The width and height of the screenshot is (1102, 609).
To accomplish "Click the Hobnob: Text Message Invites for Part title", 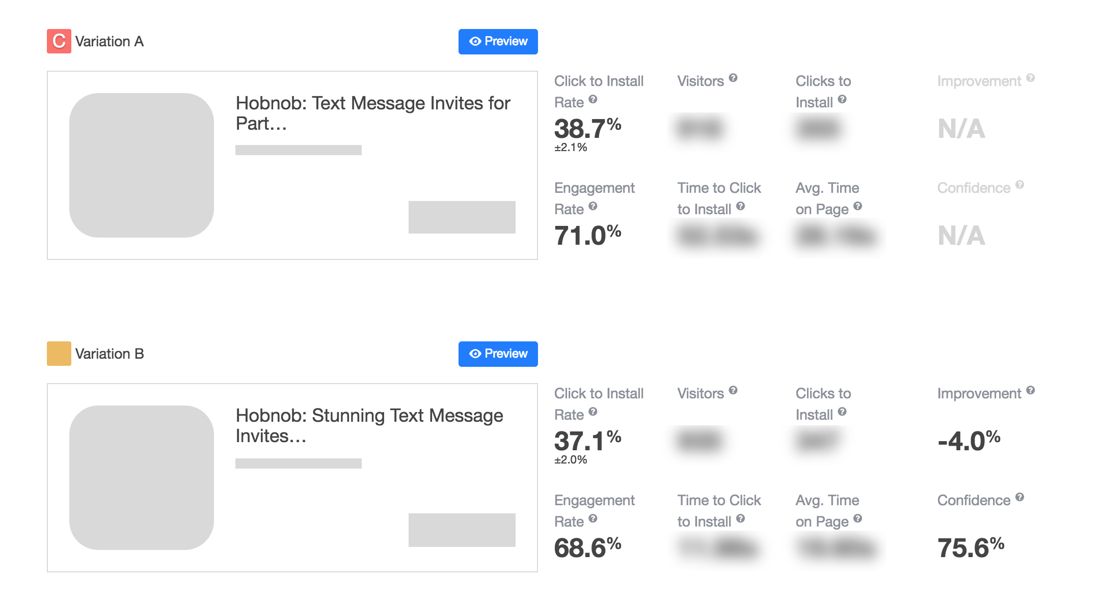I will pos(373,113).
